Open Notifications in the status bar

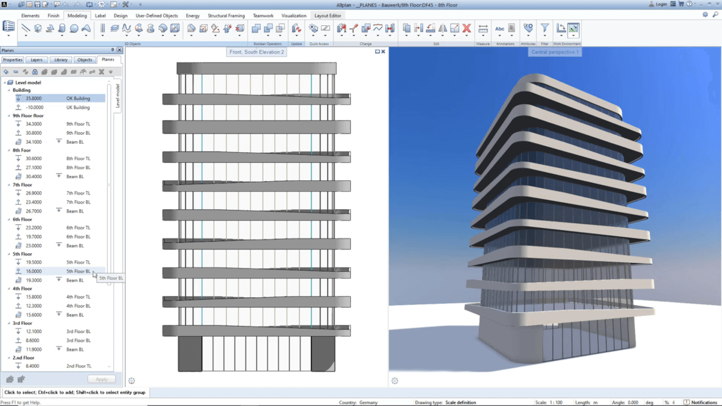(700, 402)
